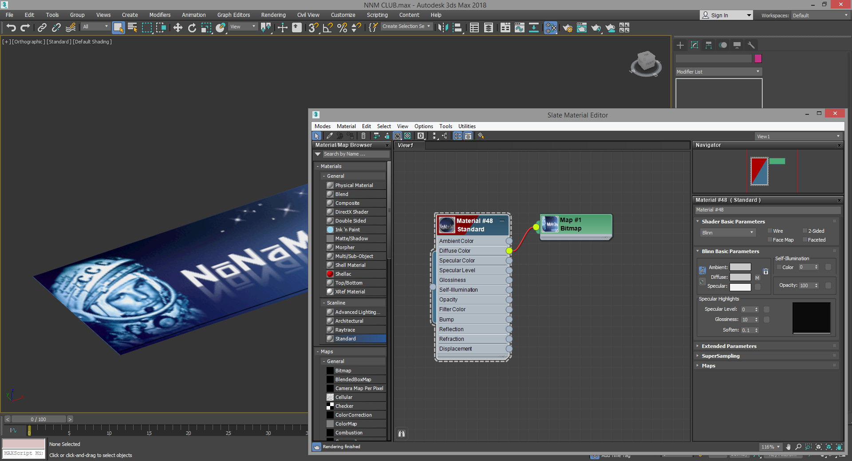Click the Diffuse color swatch
The width and height of the screenshot is (852, 461).
[740, 277]
